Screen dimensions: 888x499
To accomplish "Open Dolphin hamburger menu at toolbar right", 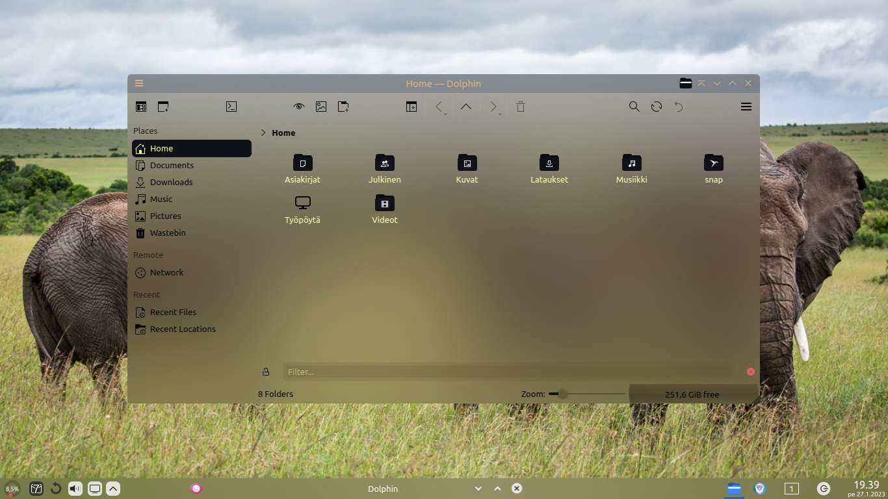I will [746, 107].
